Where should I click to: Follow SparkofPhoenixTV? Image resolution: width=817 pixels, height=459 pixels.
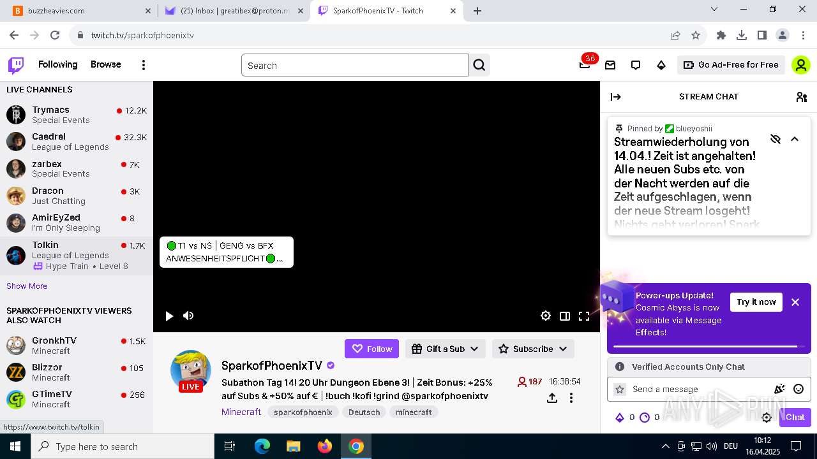click(372, 349)
